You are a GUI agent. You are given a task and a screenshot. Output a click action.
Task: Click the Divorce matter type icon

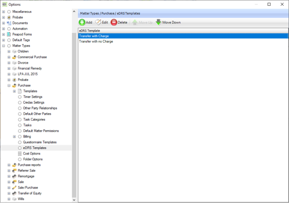(x=14, y=63)
